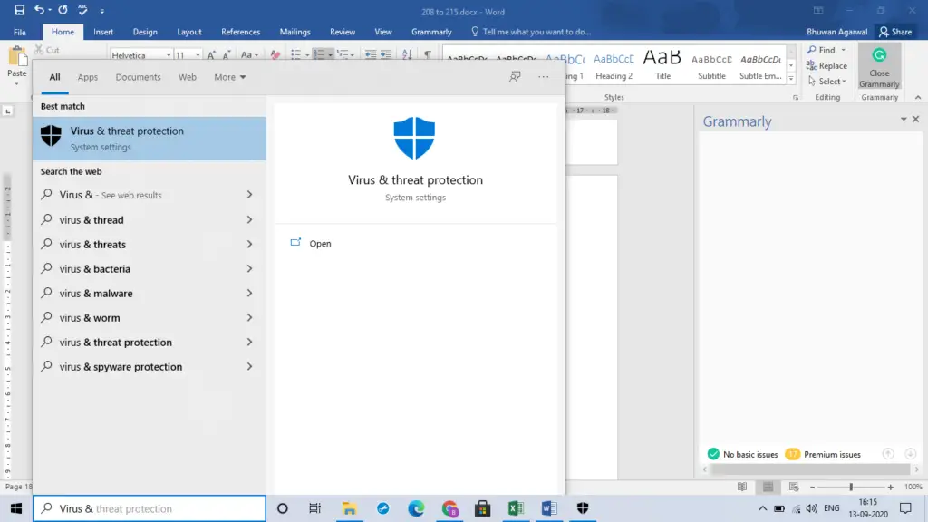Switch to the References ribbon tab

point(240,32)
